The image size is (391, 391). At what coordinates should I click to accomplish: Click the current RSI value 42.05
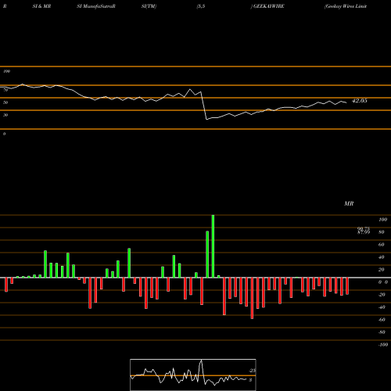[360, 101]
